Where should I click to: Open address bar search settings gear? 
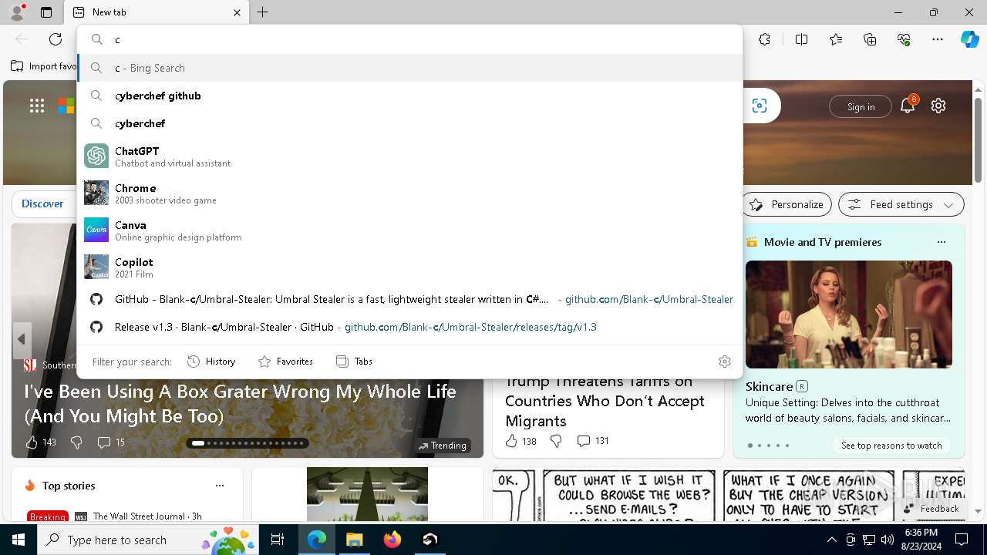point(725,362)
